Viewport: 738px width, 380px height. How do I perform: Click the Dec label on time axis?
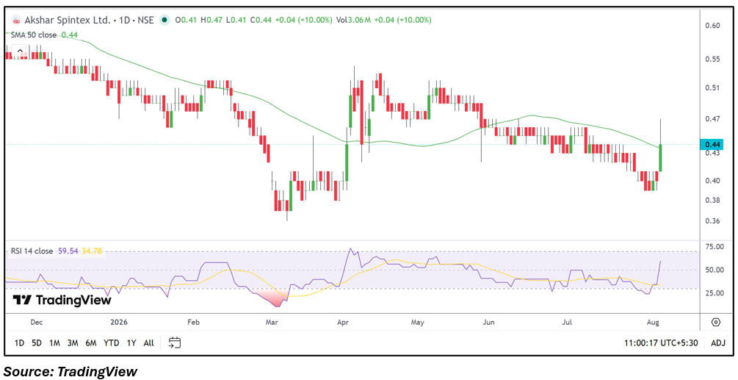pos(36,323)
